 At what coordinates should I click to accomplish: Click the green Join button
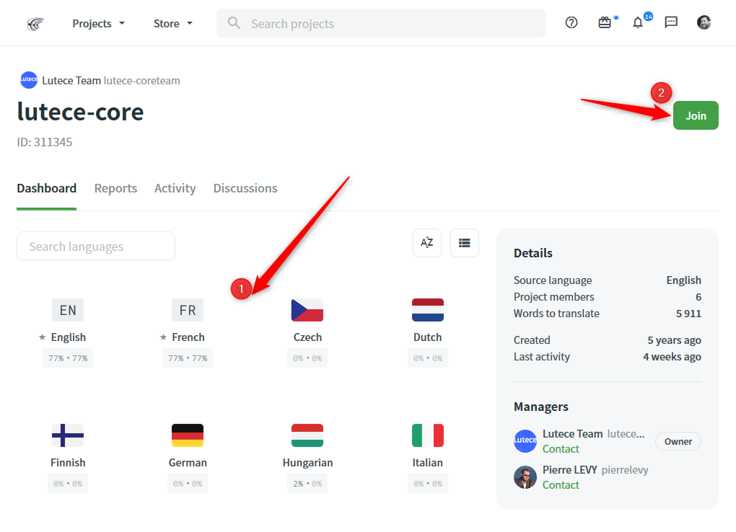695,115
